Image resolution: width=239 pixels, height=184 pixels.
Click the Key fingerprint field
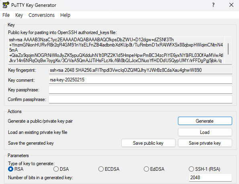140,70
